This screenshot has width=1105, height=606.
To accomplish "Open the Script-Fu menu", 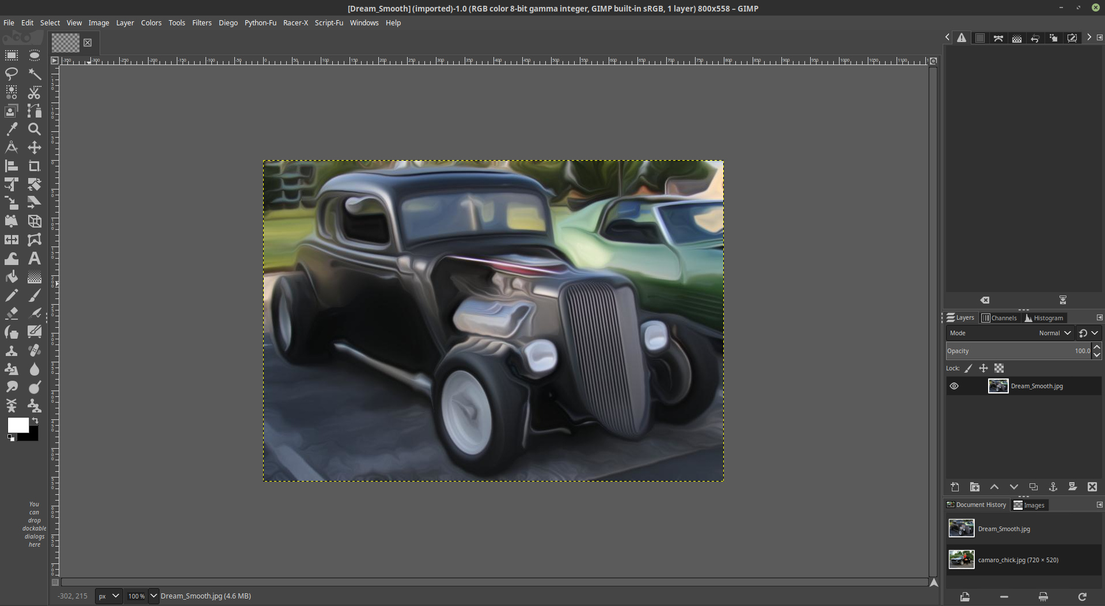I will tap(329, 22).
